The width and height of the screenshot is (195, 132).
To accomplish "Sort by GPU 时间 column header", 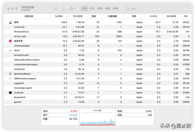I will pos(171,16).
